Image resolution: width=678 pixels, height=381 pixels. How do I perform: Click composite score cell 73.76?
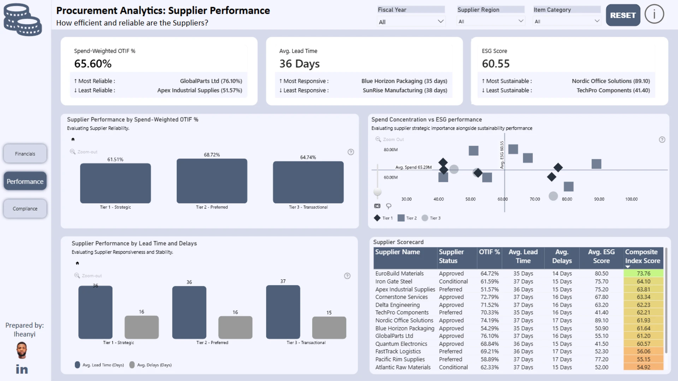643,273
